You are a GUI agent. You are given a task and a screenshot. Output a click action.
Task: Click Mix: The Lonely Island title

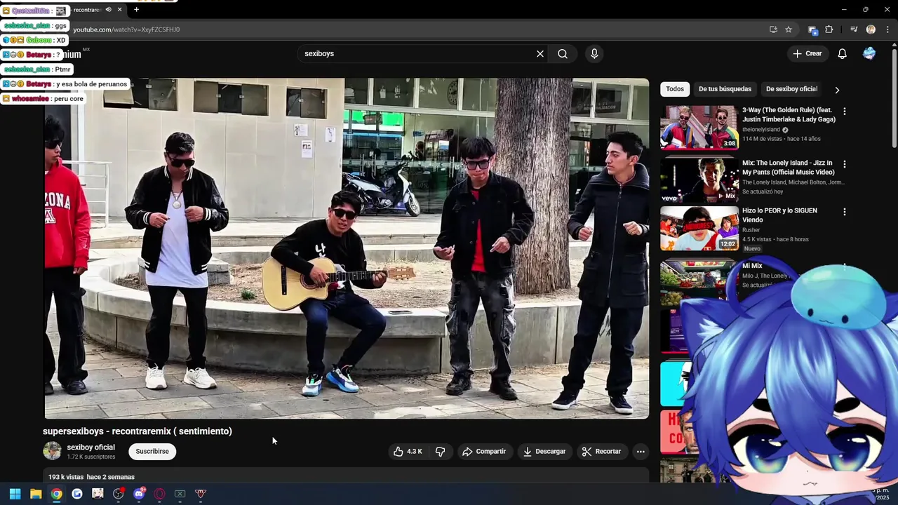click(x=788, y=168)
